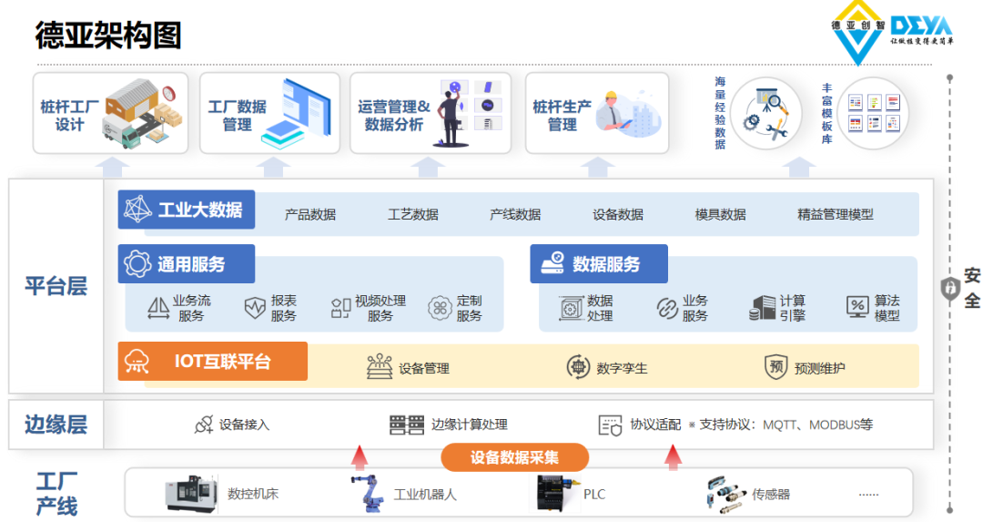The height and width of the screenshot is (522, 983).
Task: Click the 报表服务 heartbeat icon
Action: point(255,308)
